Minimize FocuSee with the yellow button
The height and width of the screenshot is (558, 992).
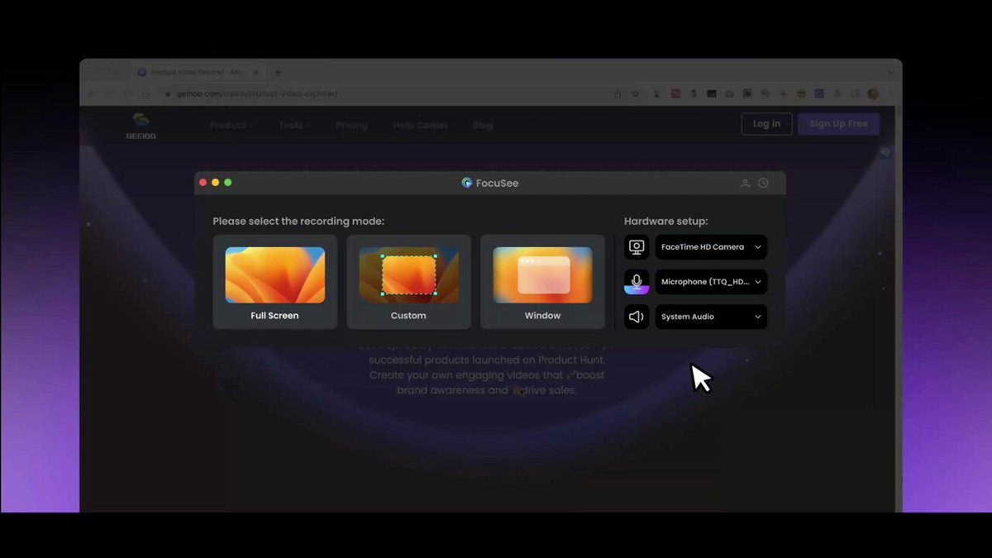click(x=216, y=183)
